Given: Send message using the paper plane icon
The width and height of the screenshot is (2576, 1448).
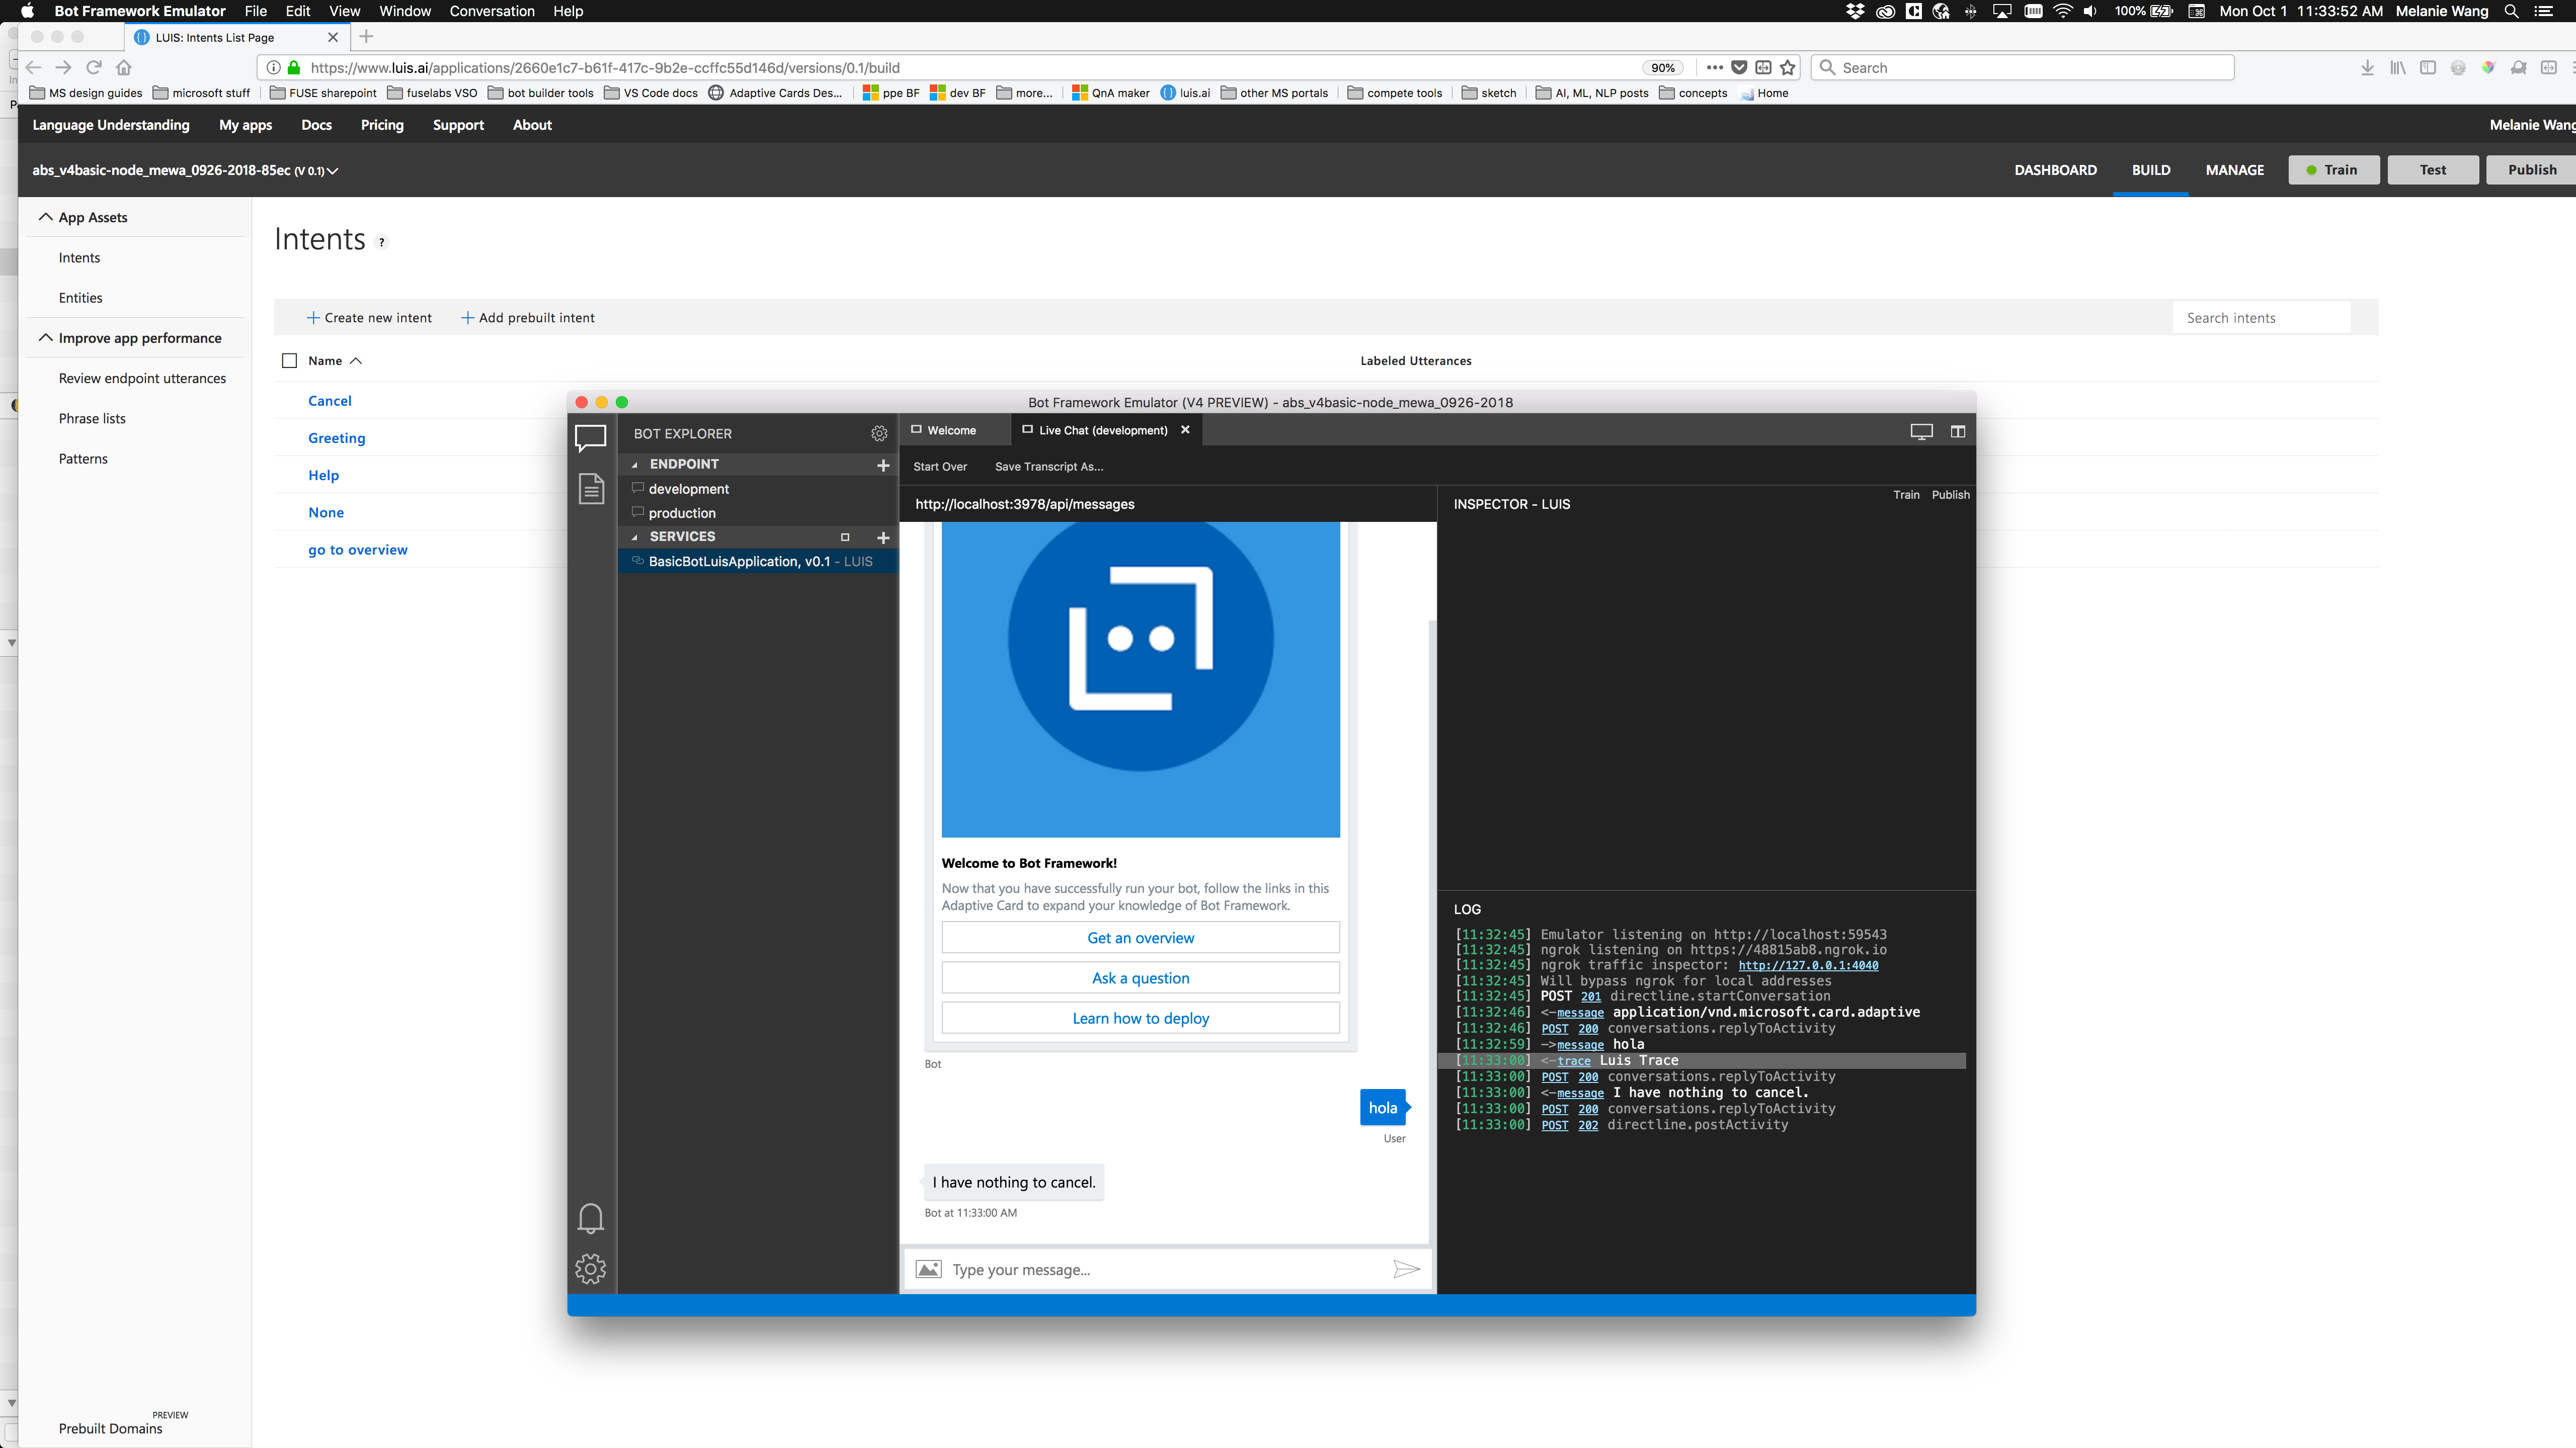Looking at the screenshot, I should point(1406,1268).
